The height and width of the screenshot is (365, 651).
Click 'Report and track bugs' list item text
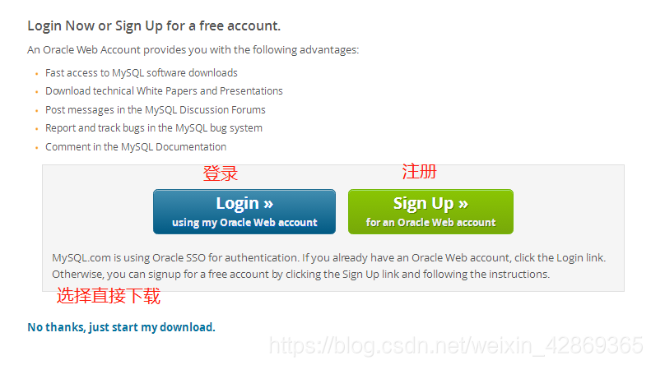(x=154, y=128)
